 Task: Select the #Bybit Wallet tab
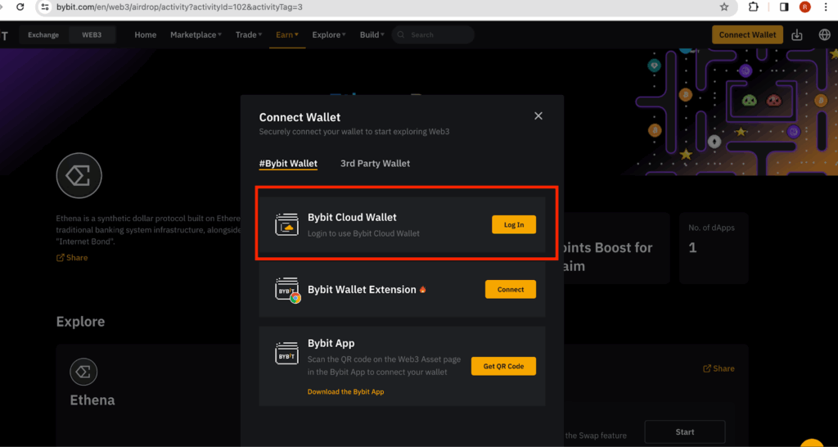click(288, 164)
